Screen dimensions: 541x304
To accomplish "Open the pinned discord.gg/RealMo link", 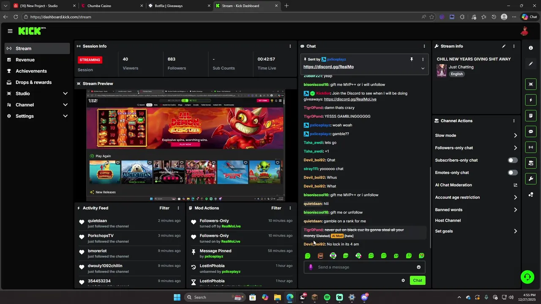I will 328,67.
